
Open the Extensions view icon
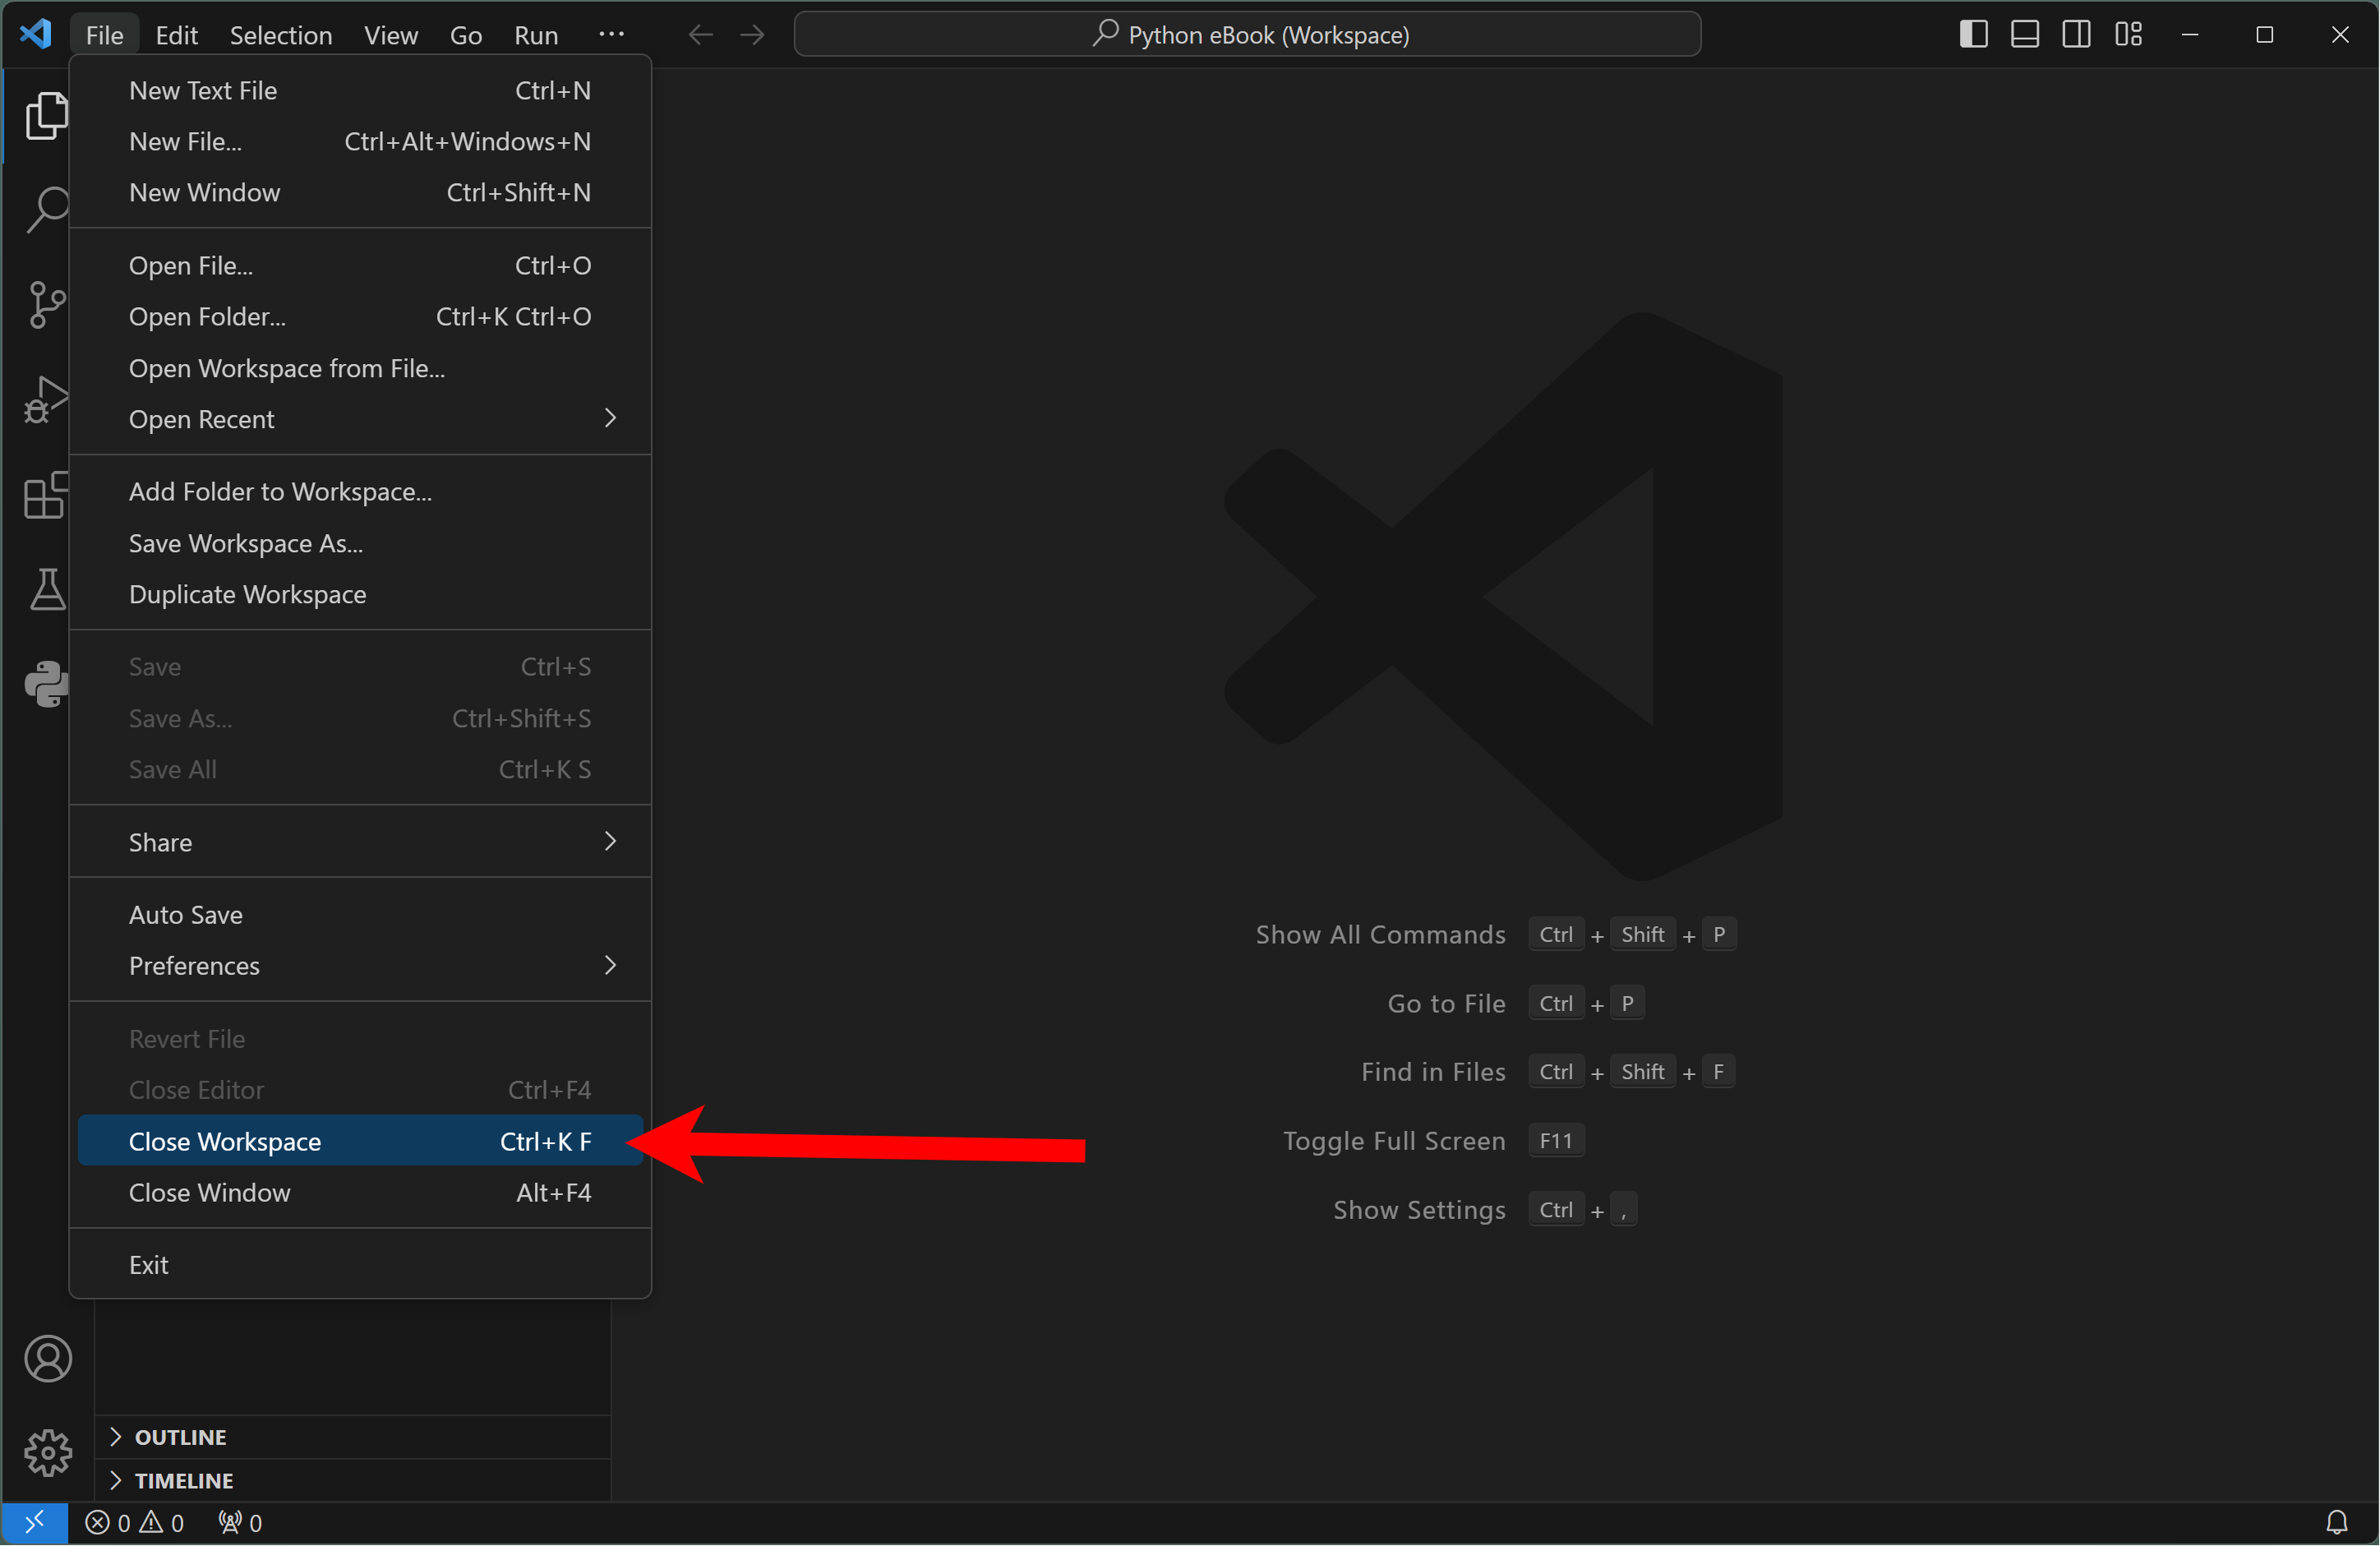pyautogui.click(x=46, y=494)
